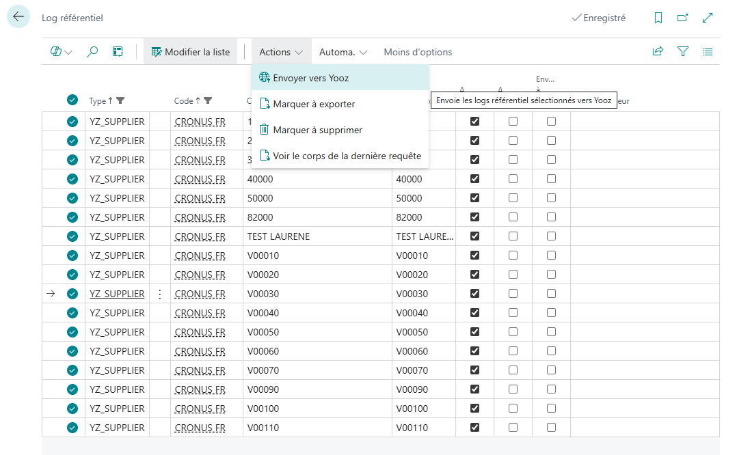Open page in new window icon

point(682,18)
